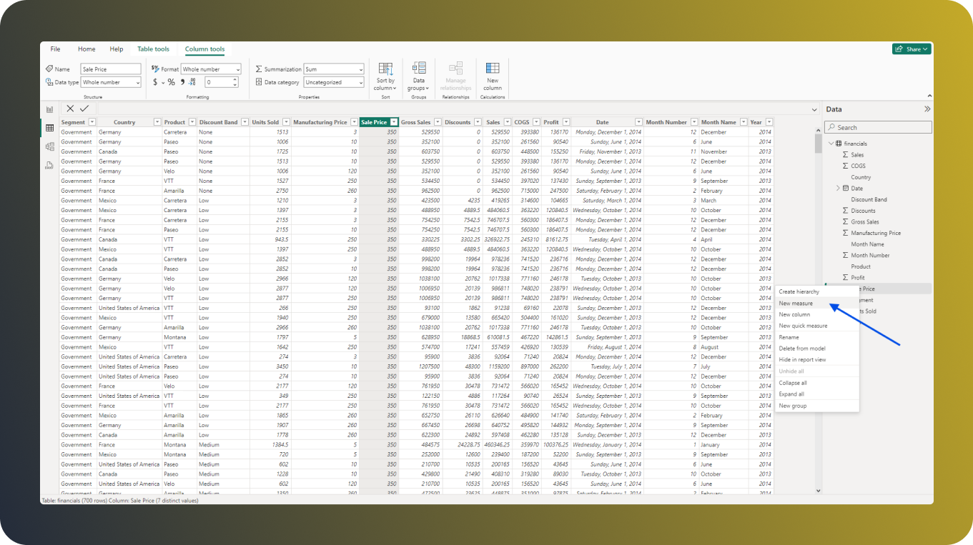Apply currency format with dollar sign icon
Screen dimensions: 973x545
coord(155,82)
